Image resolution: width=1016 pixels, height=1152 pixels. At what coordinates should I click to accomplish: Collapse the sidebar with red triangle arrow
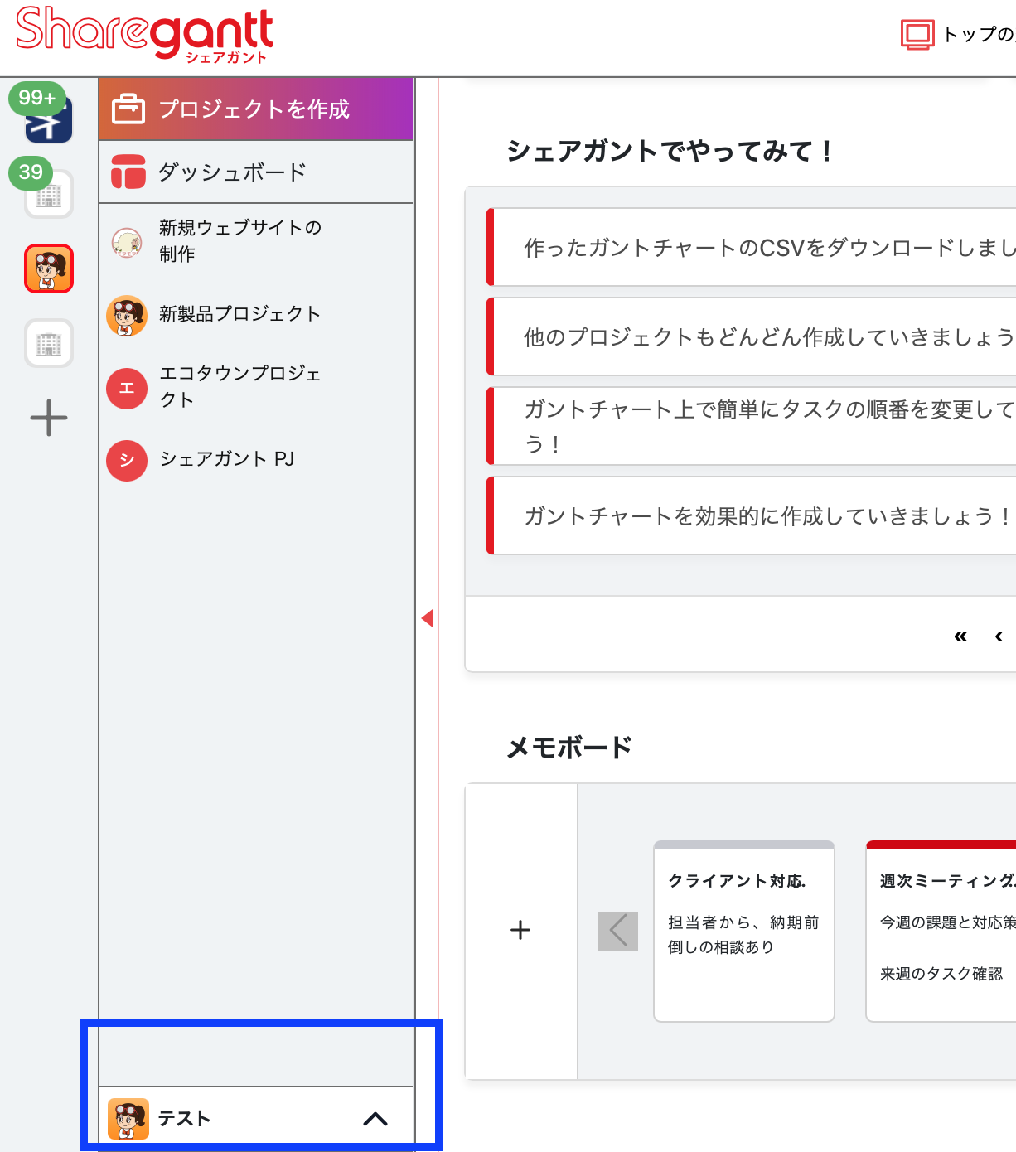pos(427,618)
